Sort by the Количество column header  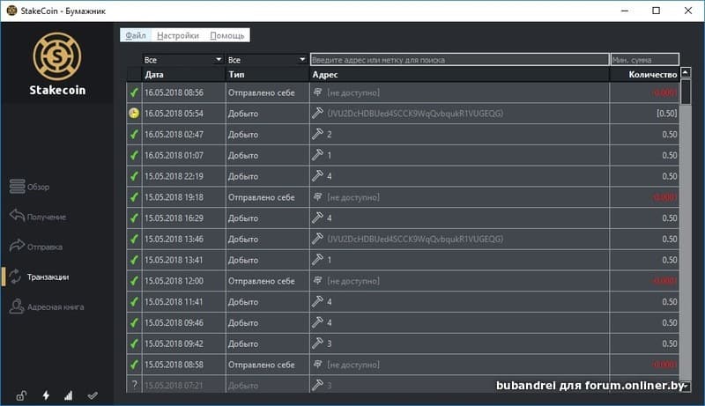(644, 75)
